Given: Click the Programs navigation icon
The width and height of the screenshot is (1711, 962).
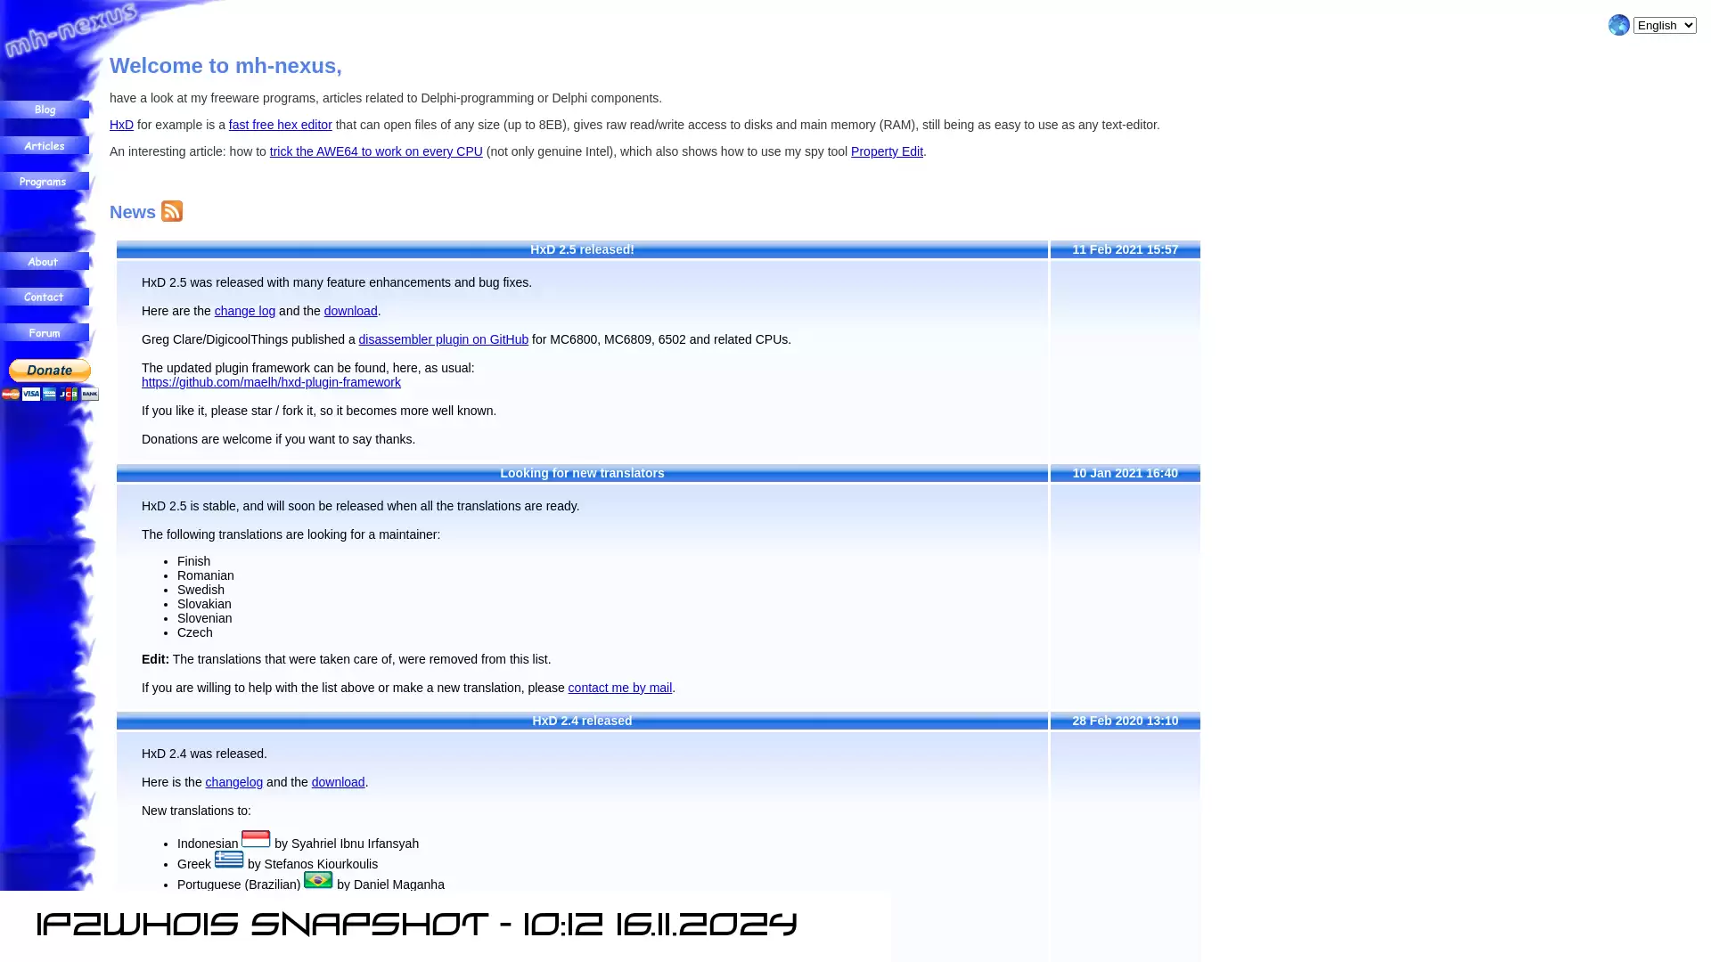Looking at the screenshot, I should click(x=45, y=181).
